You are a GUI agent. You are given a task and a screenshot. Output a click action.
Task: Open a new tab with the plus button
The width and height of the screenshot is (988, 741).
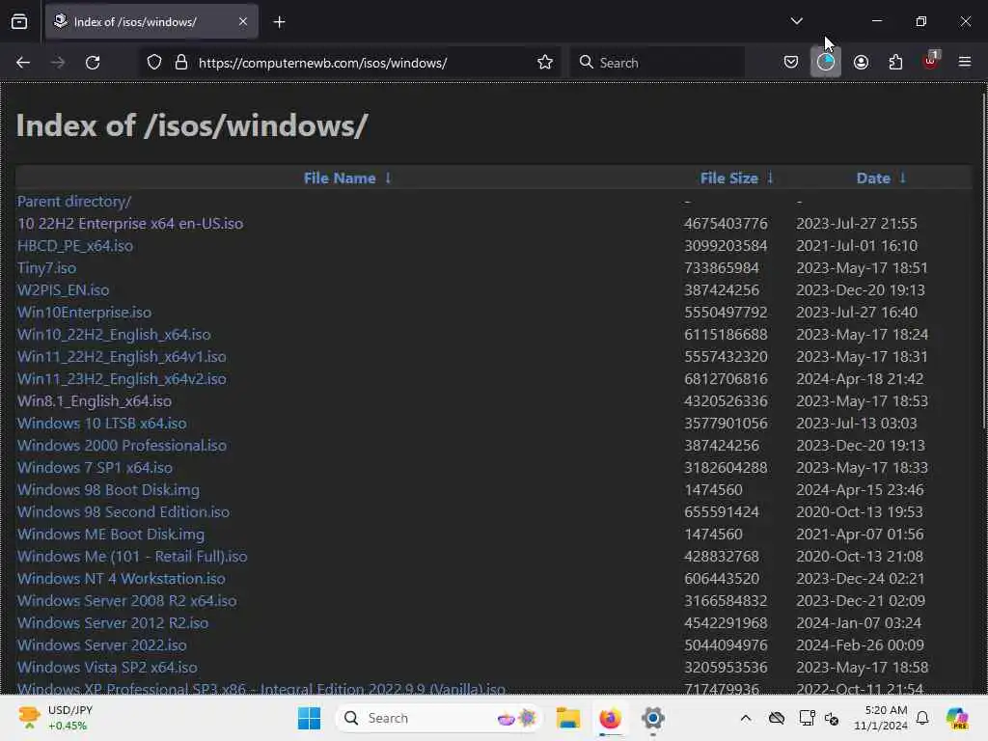pos(279,22)
